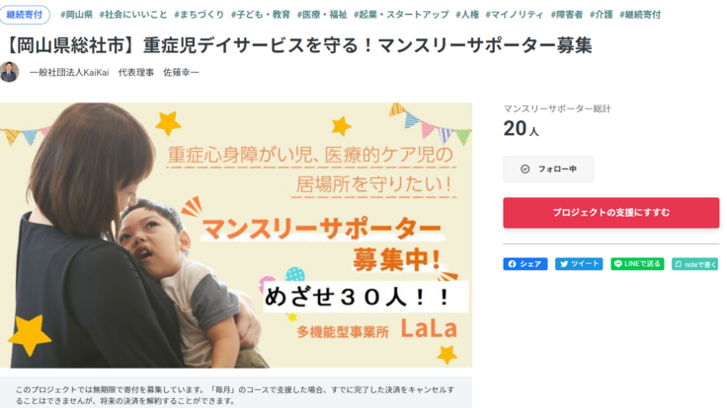Open the #岡山県 hashtag
Viewport: 727px width, 408px height.
(76, 15)
